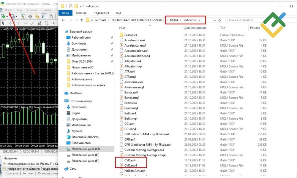Screen dimensions: 297x178
Task: Select the Vertical Line drawing tool
Action: click(x=18, y=23)
